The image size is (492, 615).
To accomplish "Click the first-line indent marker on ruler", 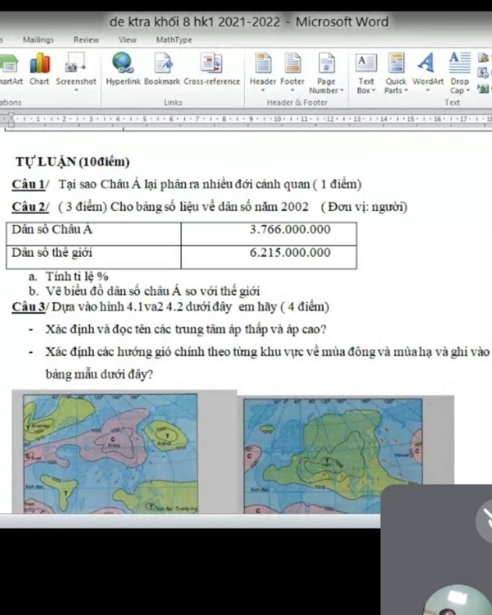I will coord(11,115).
